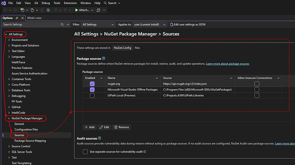Open the Attach button dropdown arrow
The width and height of the screenshot is (295, 165).
pyautogui.click(x=92, y=10)
